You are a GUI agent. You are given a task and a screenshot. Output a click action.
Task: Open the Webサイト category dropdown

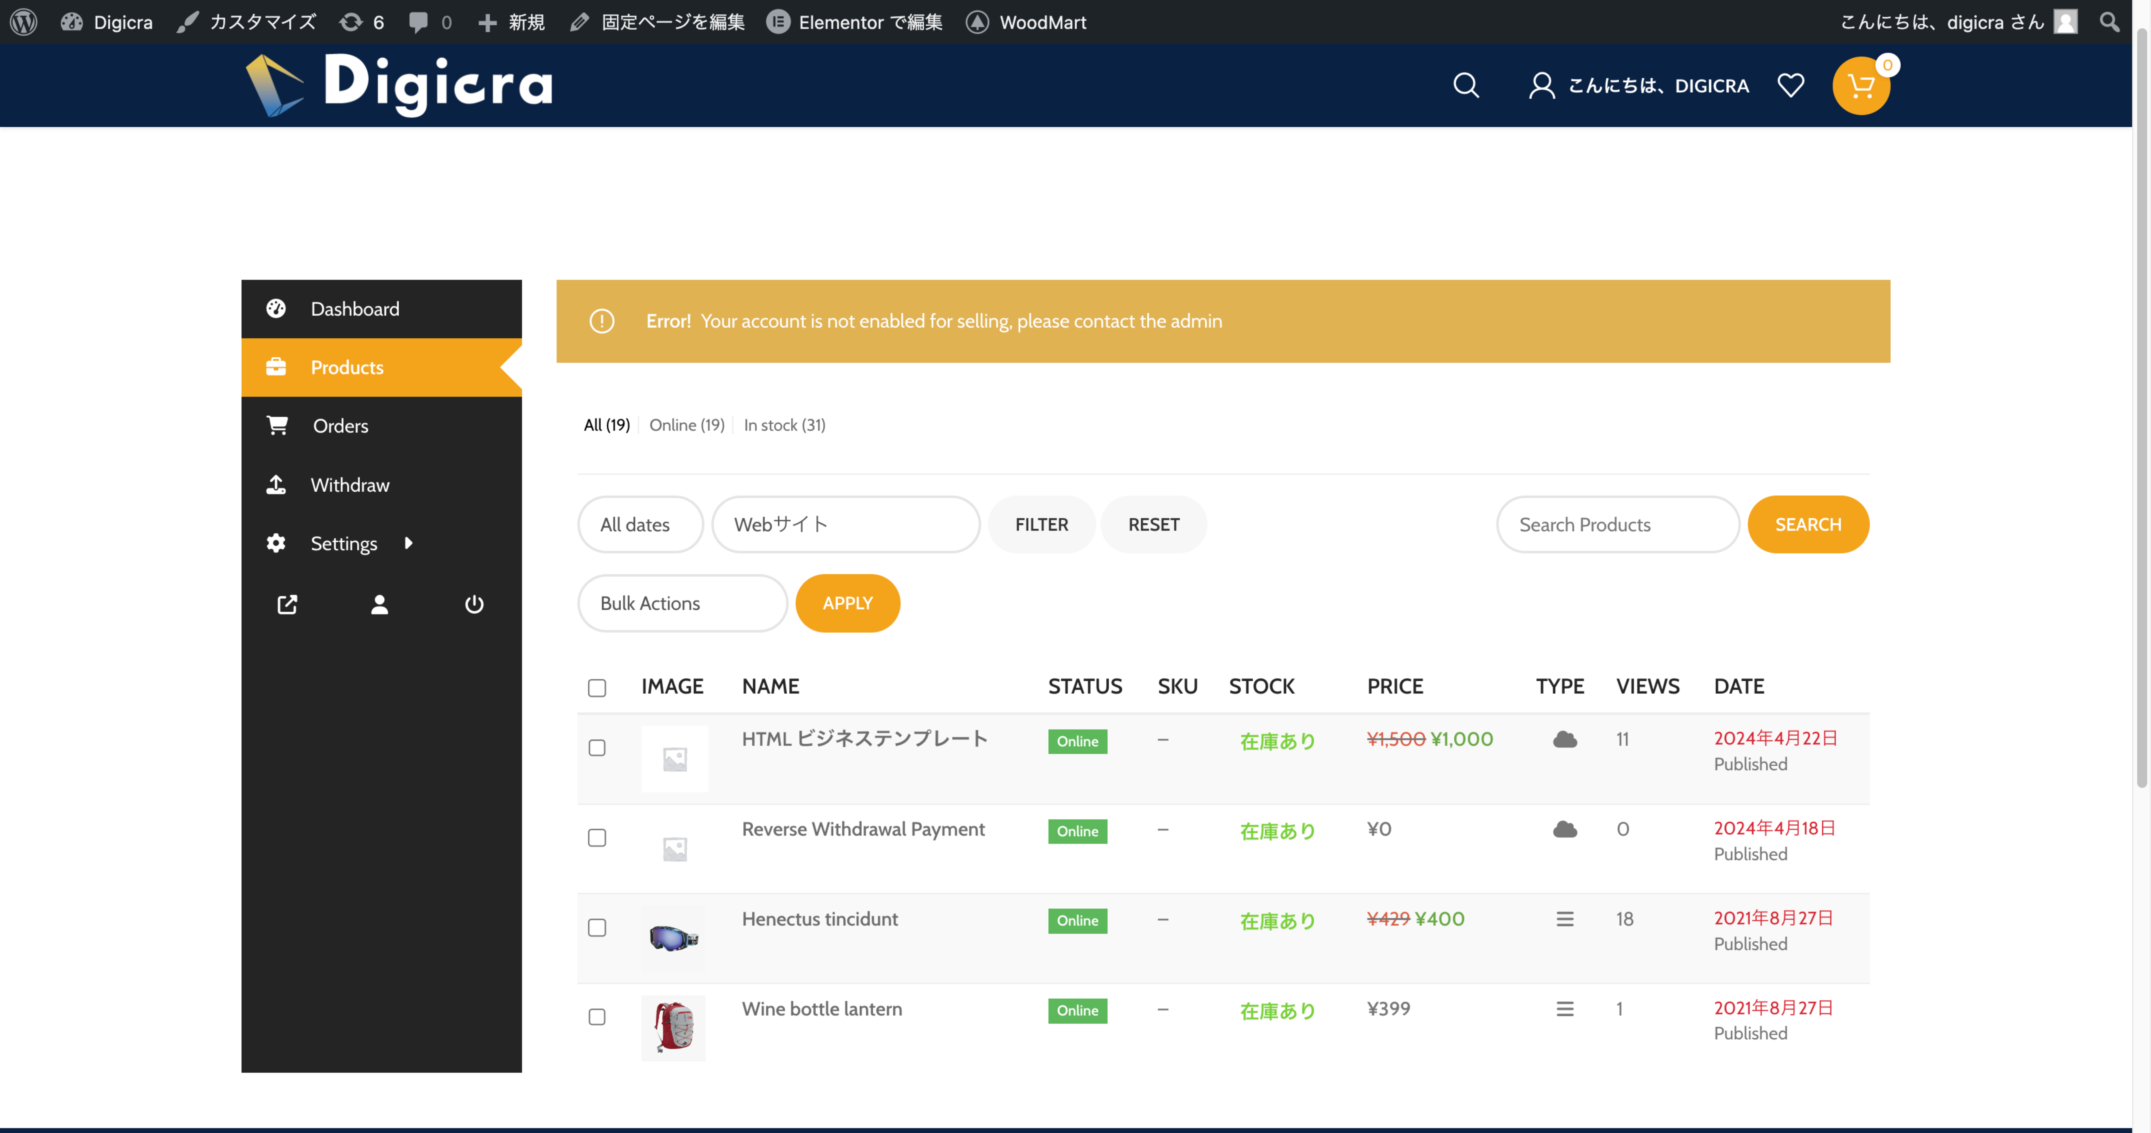[x=846, y=524]
